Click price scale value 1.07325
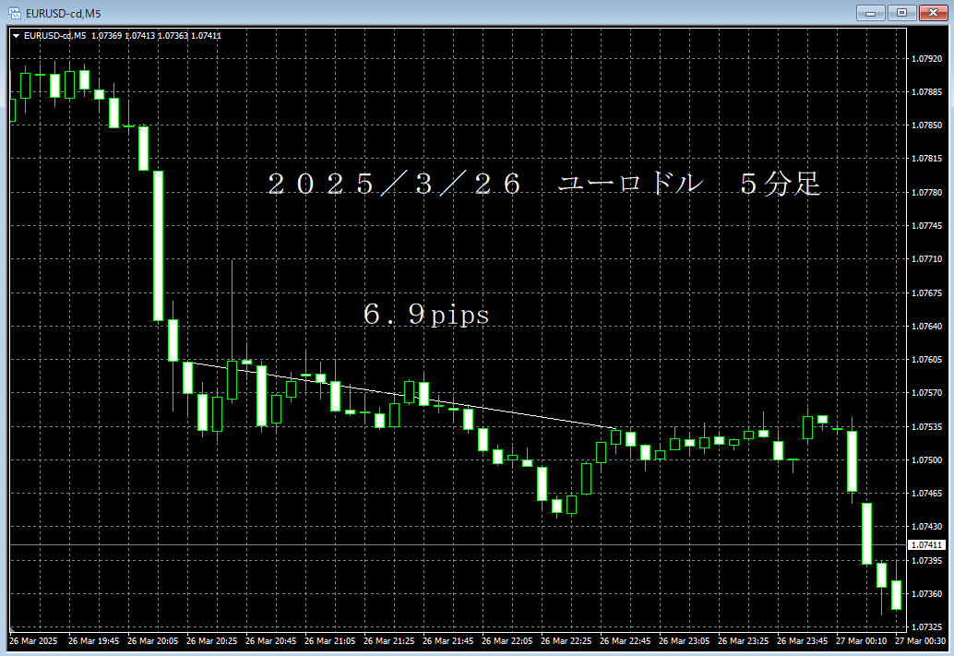This screenshot has width=954, height=656. (926, 626)
